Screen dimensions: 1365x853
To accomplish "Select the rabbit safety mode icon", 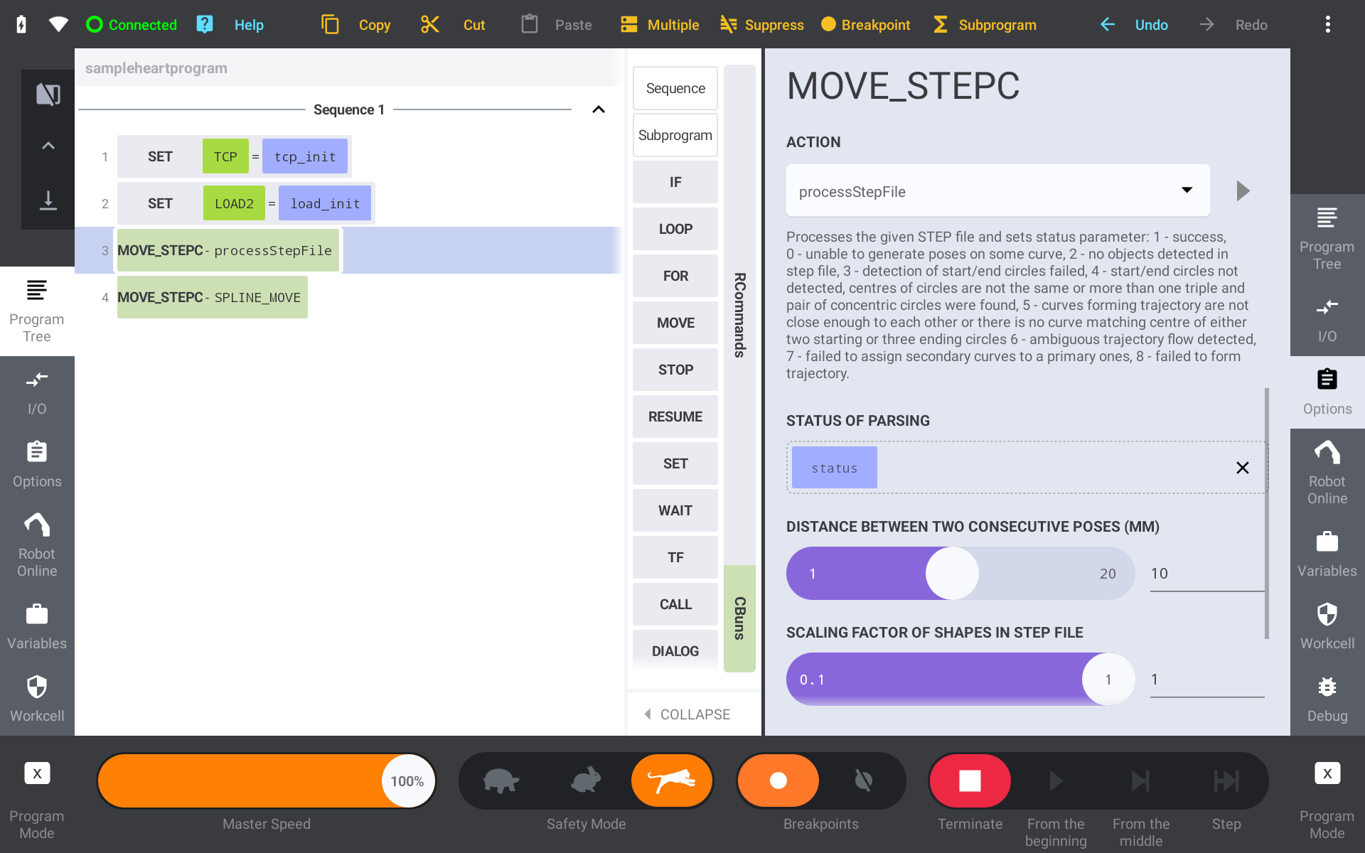I will [x=587, y=780].
